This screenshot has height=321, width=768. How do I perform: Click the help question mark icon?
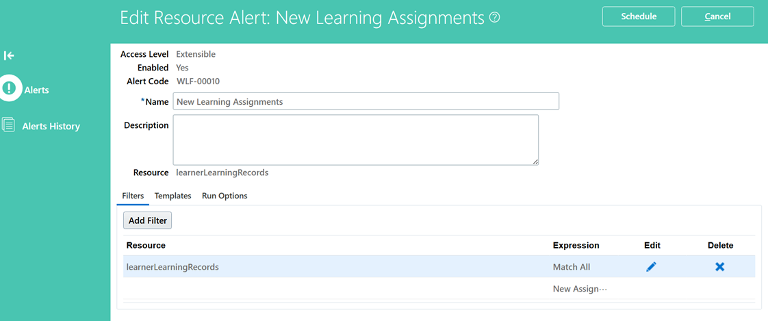[495, 18]
